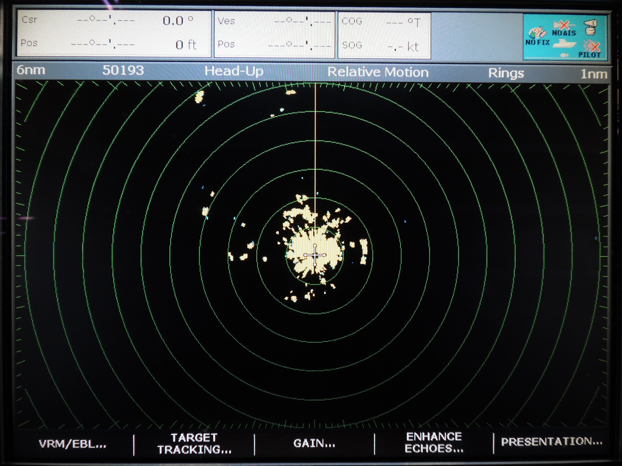The image size is (622, 466).
Task: Toggle the Relative Motion mode
Action: coord(378,72)
